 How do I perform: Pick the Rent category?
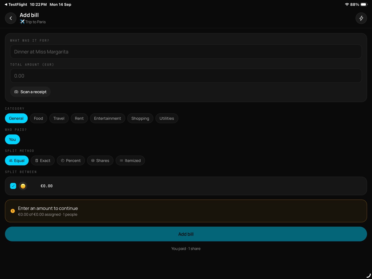point(79,118)
